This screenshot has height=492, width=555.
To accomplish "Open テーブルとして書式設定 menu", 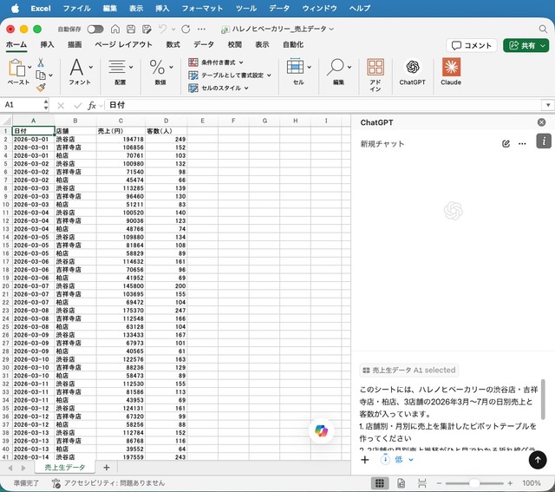I will click(x=230, y=75).
